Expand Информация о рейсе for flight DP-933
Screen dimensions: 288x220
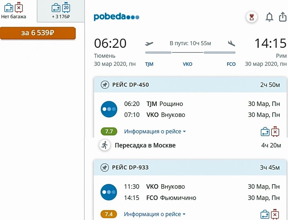(x=155, y=214)
